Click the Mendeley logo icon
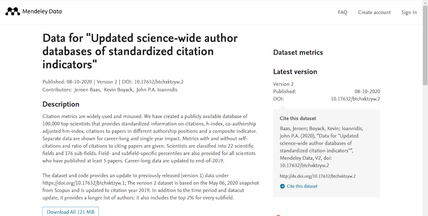Viewport: 428px width, 216px height. pyautogui.click(x=12, y=12)
